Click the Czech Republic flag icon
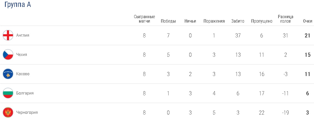314x119 pixels. [8, 55]
